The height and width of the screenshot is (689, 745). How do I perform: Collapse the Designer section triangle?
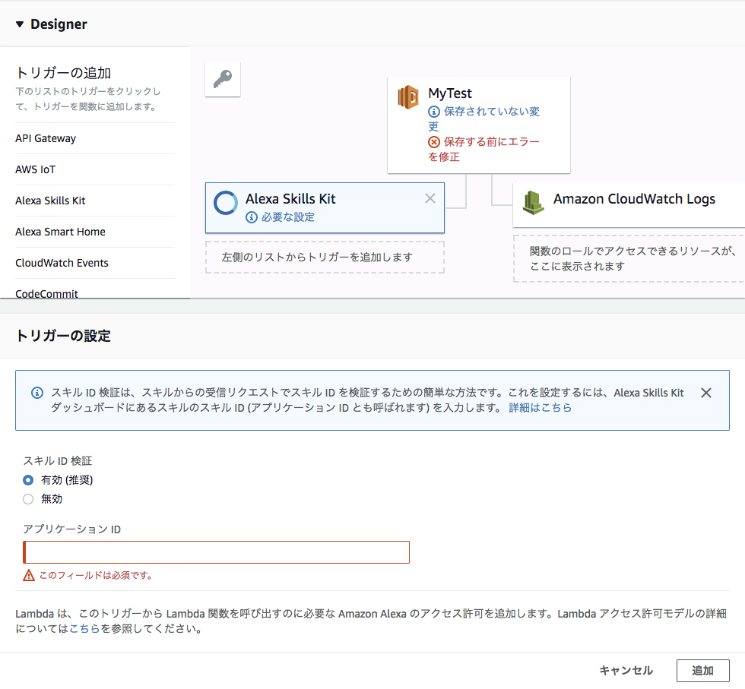pos(20,24)
